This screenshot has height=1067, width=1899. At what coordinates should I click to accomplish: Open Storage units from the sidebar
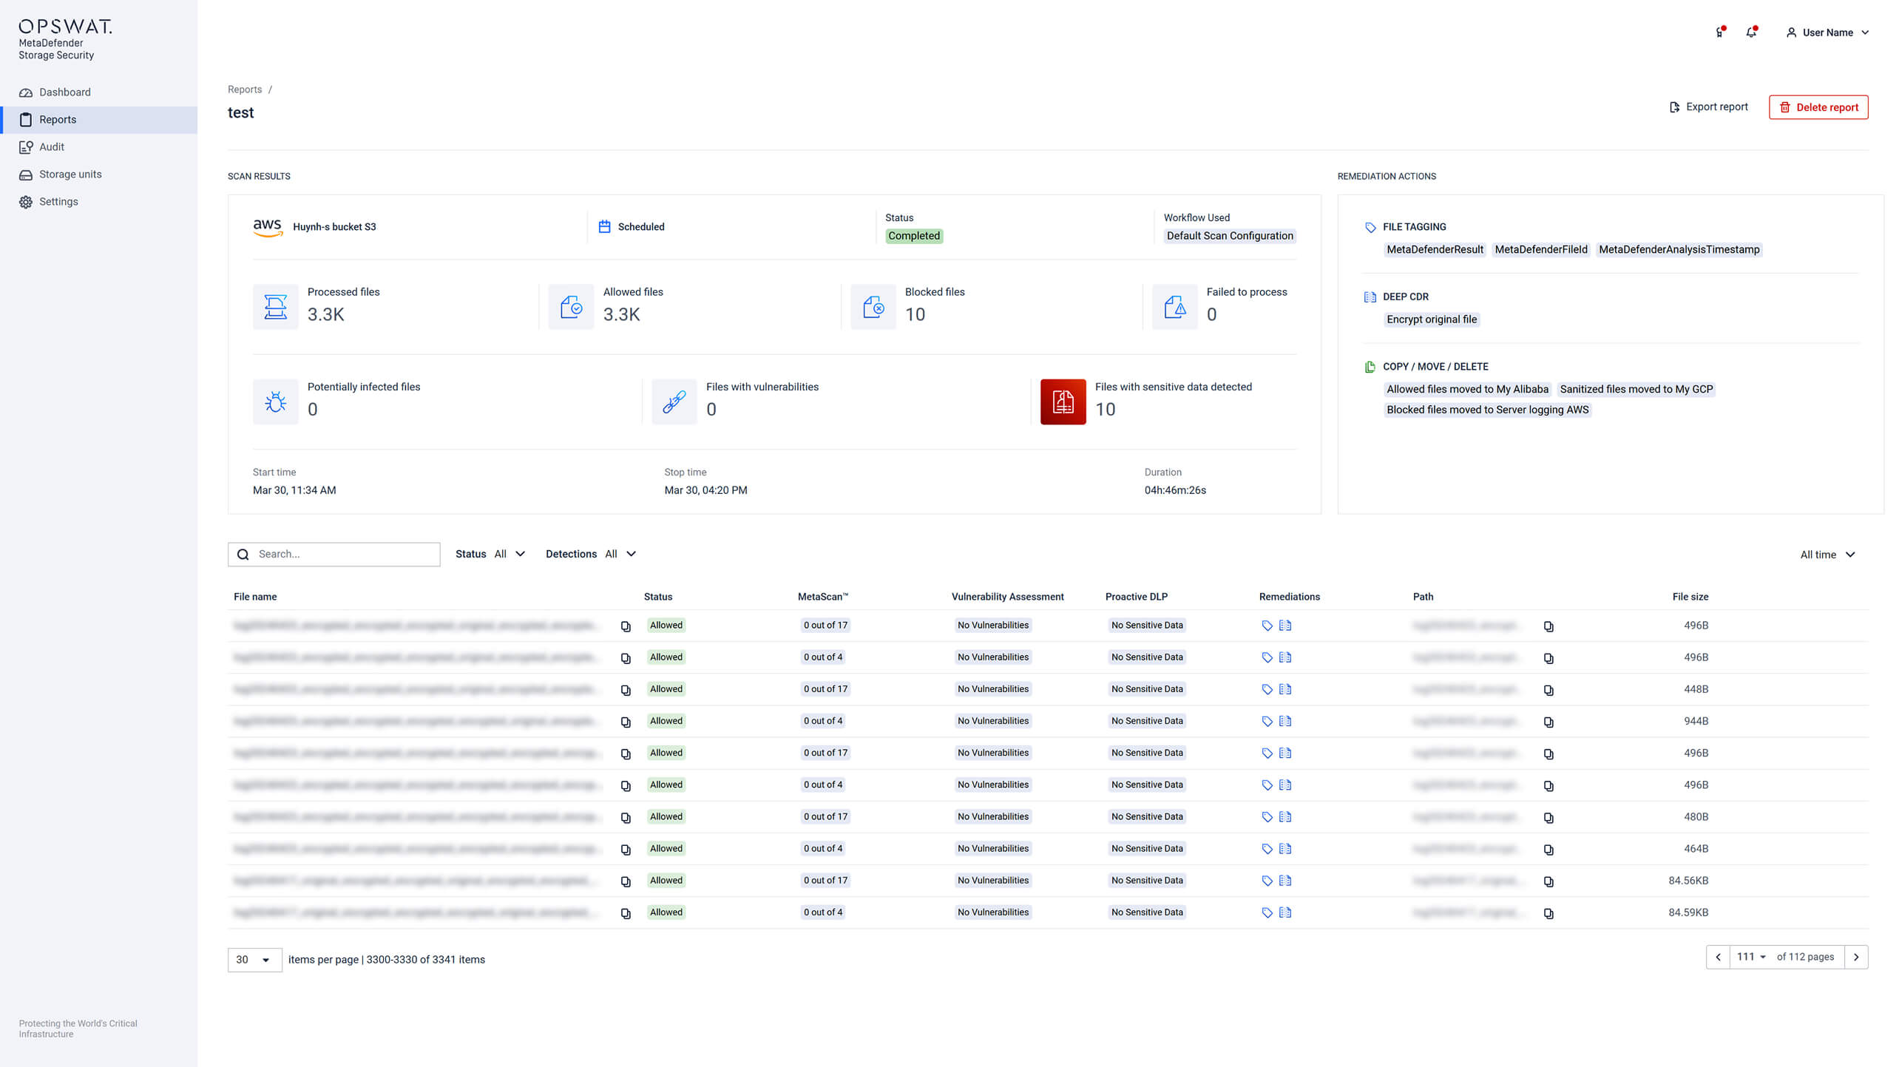click(x=70, y=175)
